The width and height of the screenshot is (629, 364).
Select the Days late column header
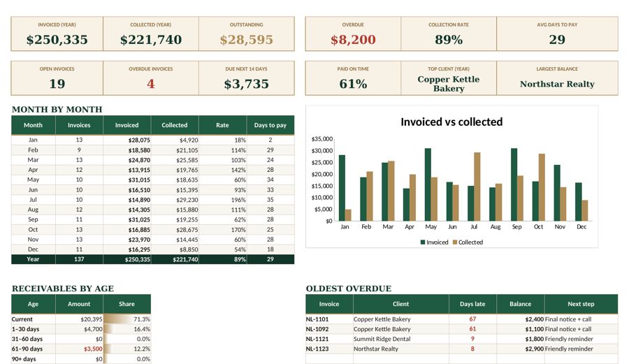(x=472, y=304)
